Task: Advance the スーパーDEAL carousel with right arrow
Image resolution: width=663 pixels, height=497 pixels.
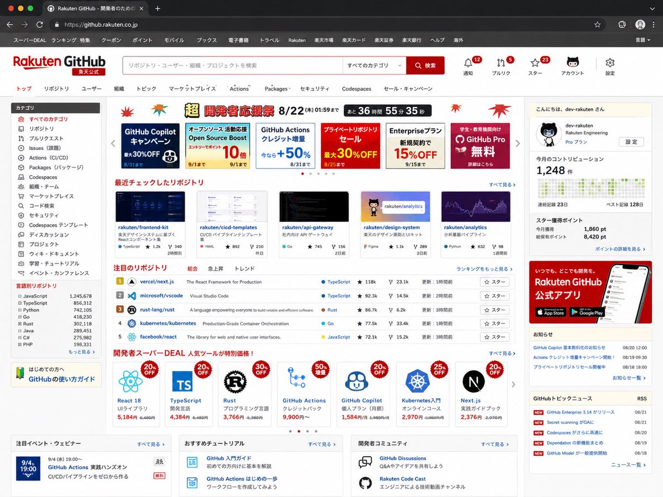Action: 513,384
